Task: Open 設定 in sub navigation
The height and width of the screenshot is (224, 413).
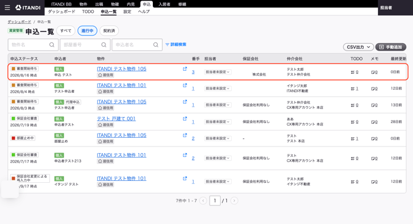Action: pos(127,12)
